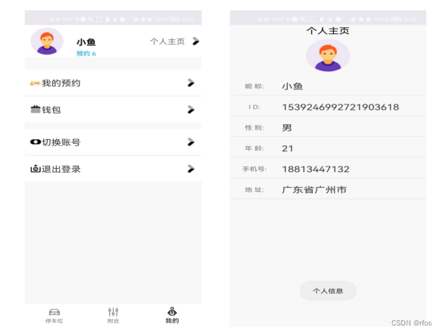The height and width of the screenshot is (333, 443).
Task: Choose the 退出登录 logout row
Action: [113, 169]
